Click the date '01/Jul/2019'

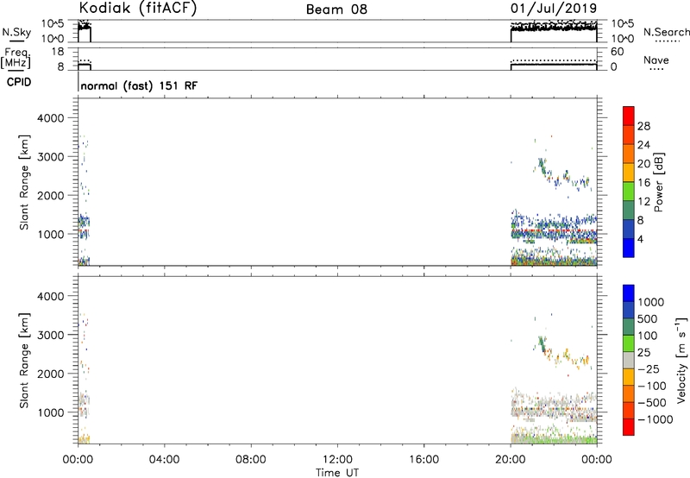554,9
